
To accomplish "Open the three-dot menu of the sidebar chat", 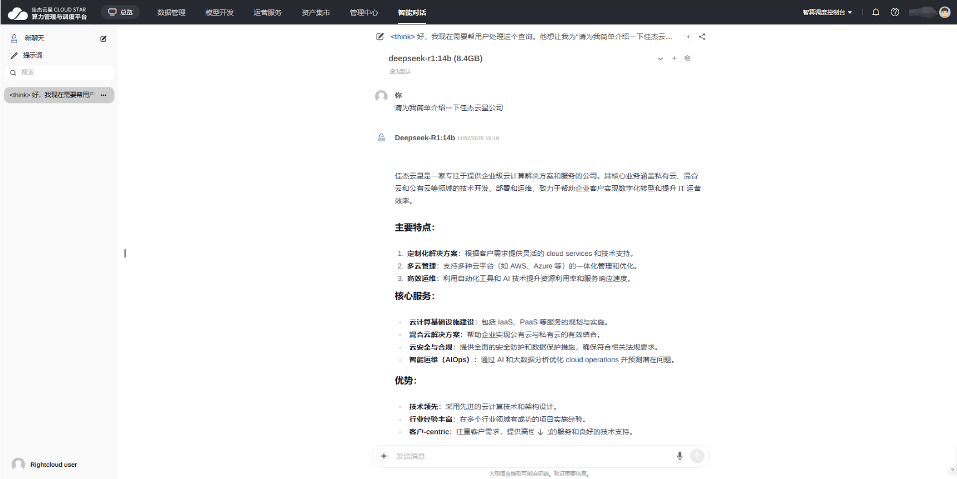I will pos(104,95).
